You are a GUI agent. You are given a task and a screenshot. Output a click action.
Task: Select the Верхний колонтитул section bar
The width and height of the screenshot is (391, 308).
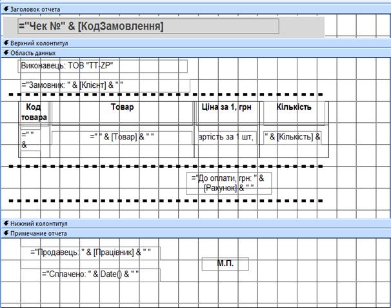tap(195, 43)
